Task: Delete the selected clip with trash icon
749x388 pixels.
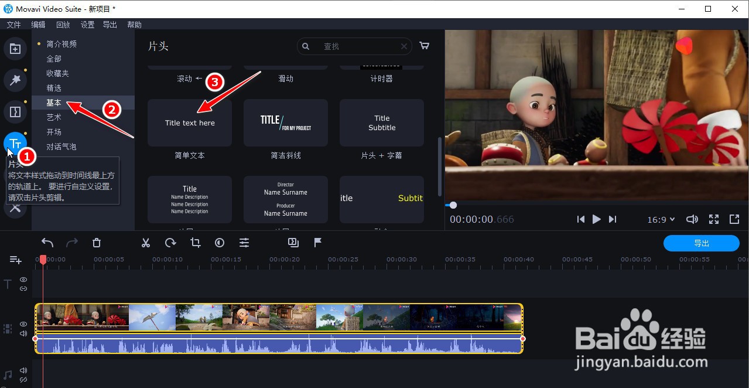Action: coord(97,243)
